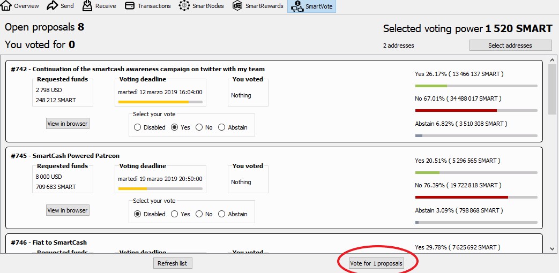The height and width of the screenshot is (273, 559).
Task: Click 'Yes 29.78%' result for #746
Action: pos(458,247)
